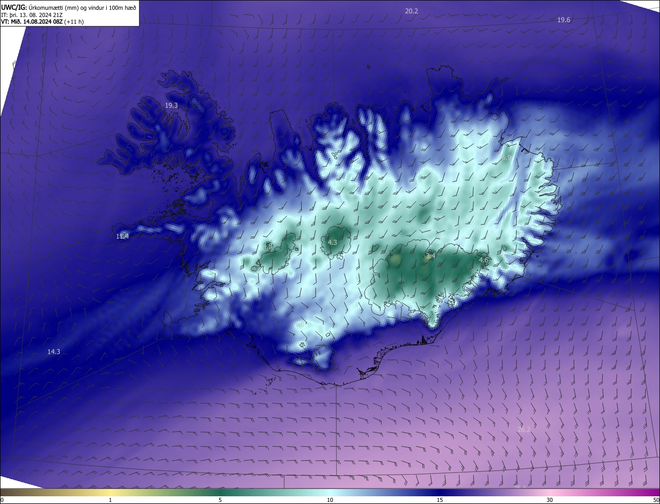Click the "50" tick on the color legend

click(656, 500)
